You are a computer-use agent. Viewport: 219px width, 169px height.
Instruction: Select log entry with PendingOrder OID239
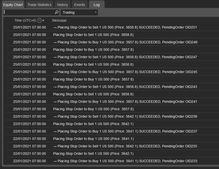tap(112, 116)
